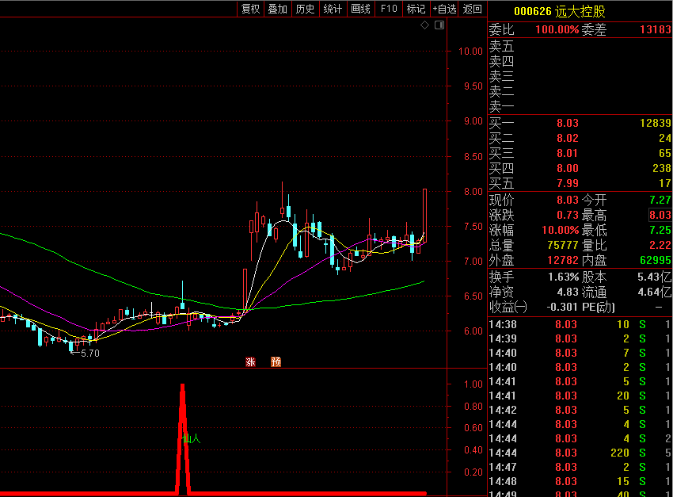Viewport: 673px width, 497px height.
Task: Open the 叠加 overlay option
Action: (278, 9)
